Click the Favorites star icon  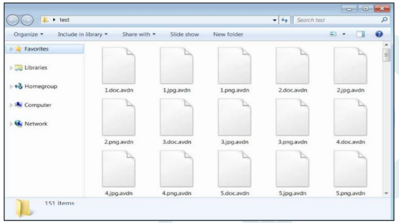tap(18, 48)
